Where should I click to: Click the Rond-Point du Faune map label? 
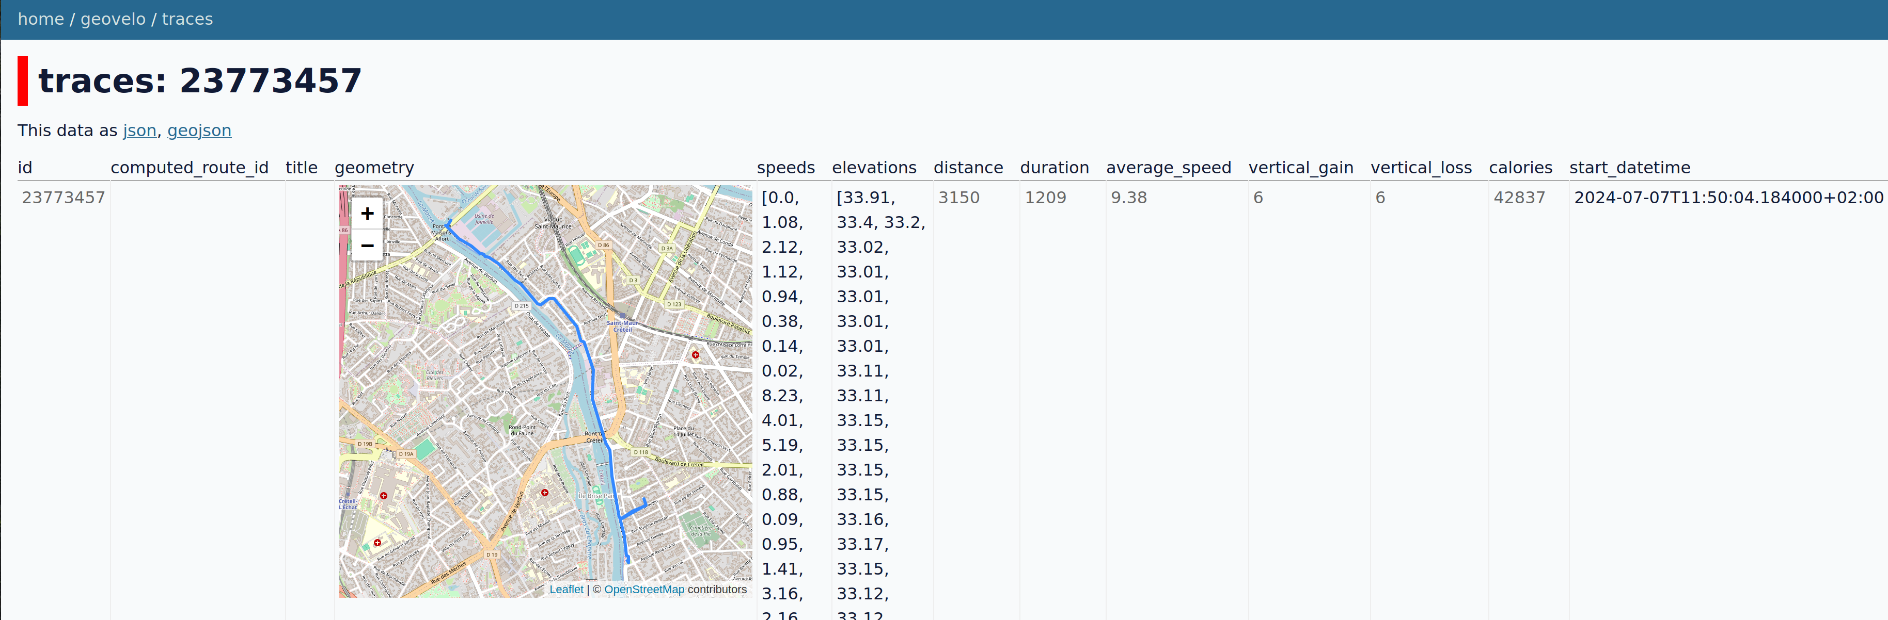click(522, 430)
